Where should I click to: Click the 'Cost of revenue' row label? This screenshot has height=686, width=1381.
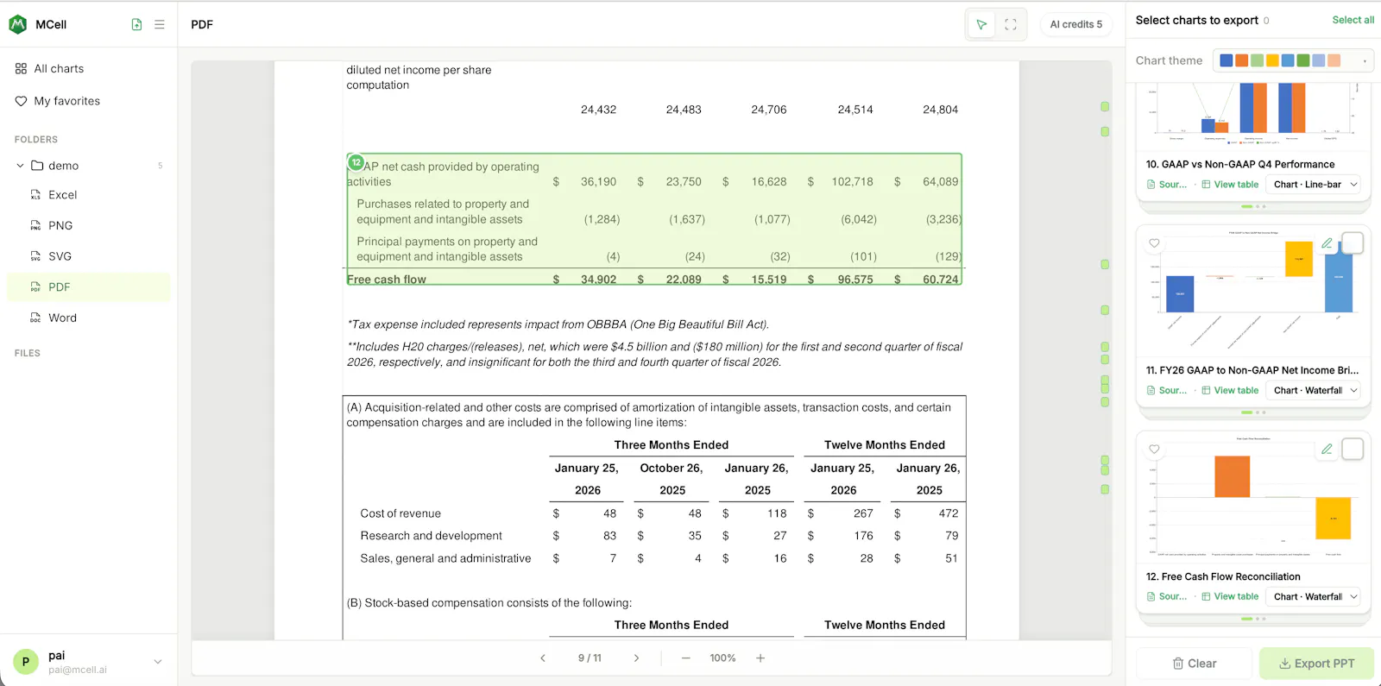pyautogui.click(x=400, y=513)
